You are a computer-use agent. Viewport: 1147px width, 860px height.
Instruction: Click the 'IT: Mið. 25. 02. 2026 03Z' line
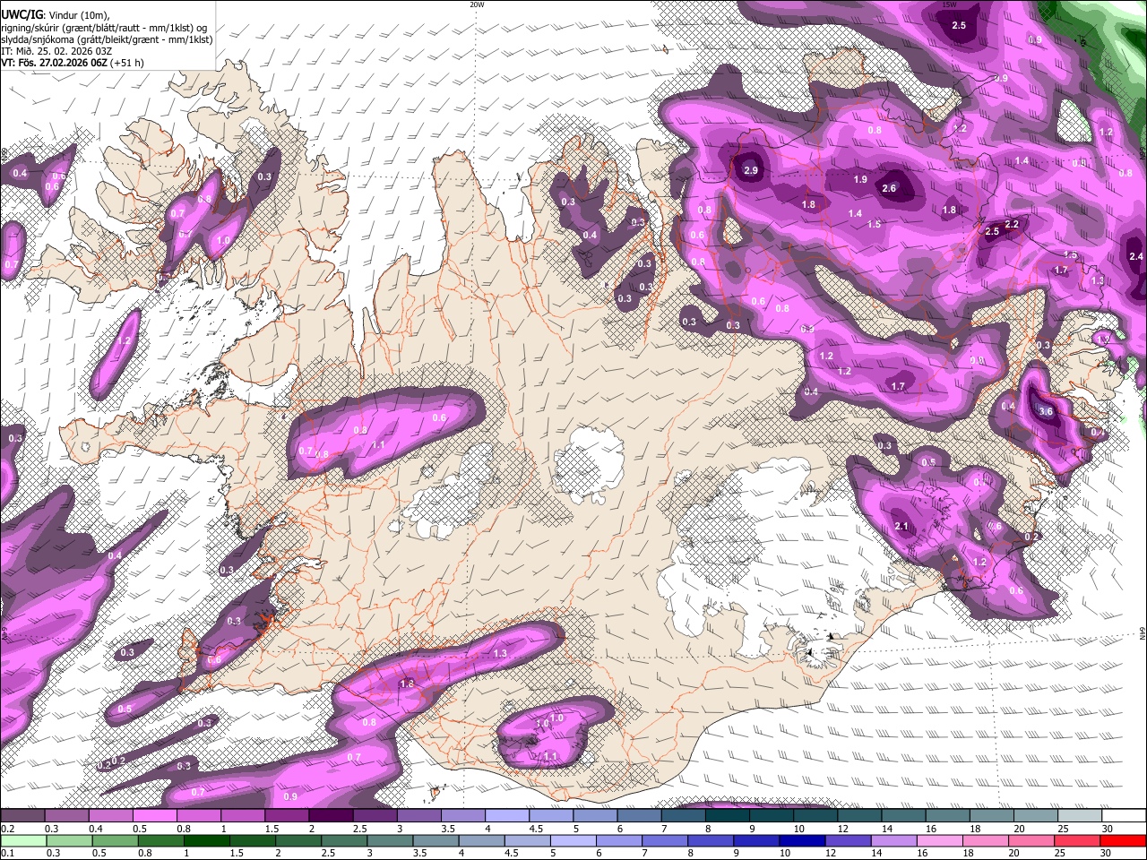(x=56, y=51)
